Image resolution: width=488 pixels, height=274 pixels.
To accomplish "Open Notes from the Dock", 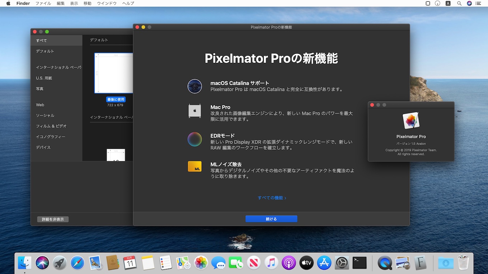I will 148,263.
